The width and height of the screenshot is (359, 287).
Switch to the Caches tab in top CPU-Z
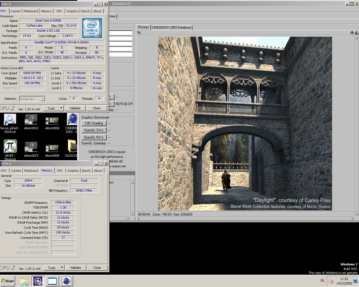pyautogui.click(x=15, y=11)
